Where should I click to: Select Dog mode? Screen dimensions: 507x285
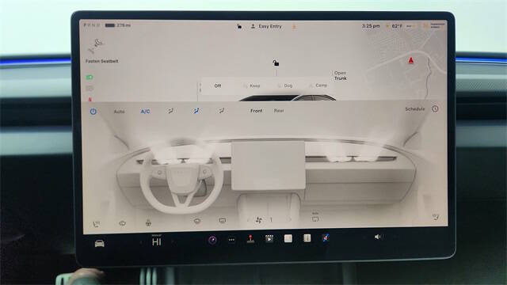click(285, 85)
